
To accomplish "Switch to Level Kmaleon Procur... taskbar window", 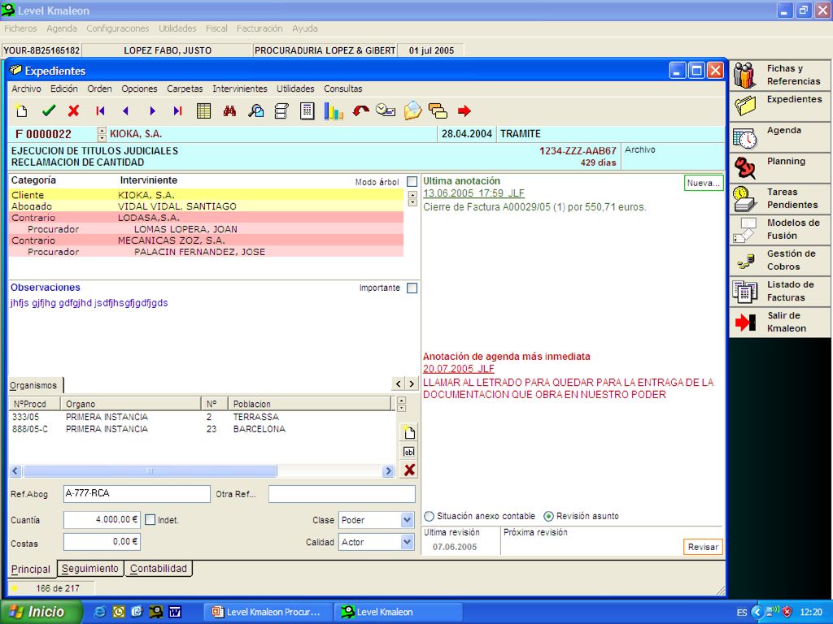I will (268, 612).
